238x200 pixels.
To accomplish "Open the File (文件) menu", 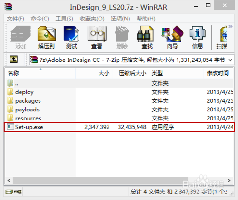I will (x=15, y=19).
